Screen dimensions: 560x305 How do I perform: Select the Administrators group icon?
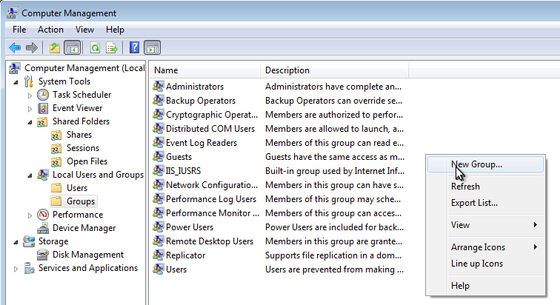pos(159,87)
